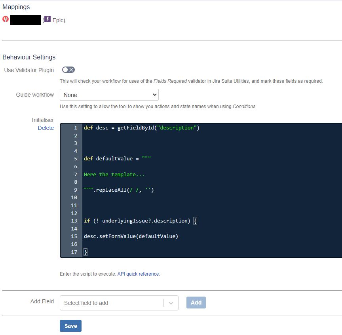Click the Behaviour Settings heading
The height and width of the screenshot is (335, 342).
28,57
